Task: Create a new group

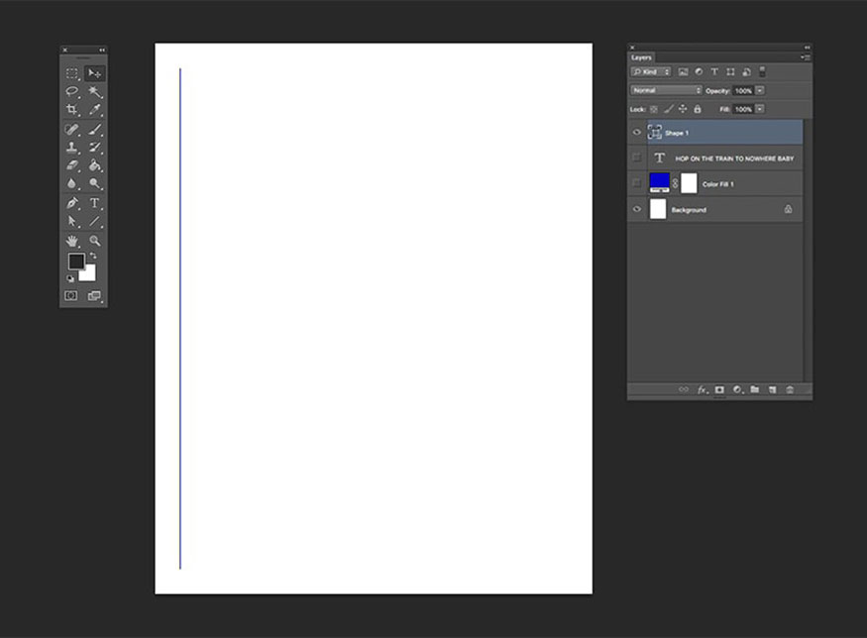Action: coord(755,389)
